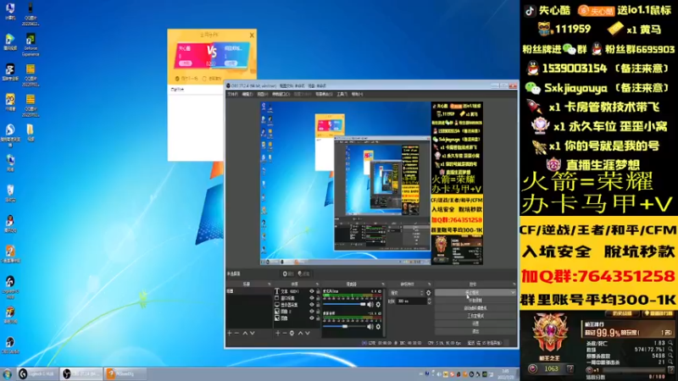Toggle visibility of the 窗口采集 source
The image size is (678, 381).
pos(311,298)
